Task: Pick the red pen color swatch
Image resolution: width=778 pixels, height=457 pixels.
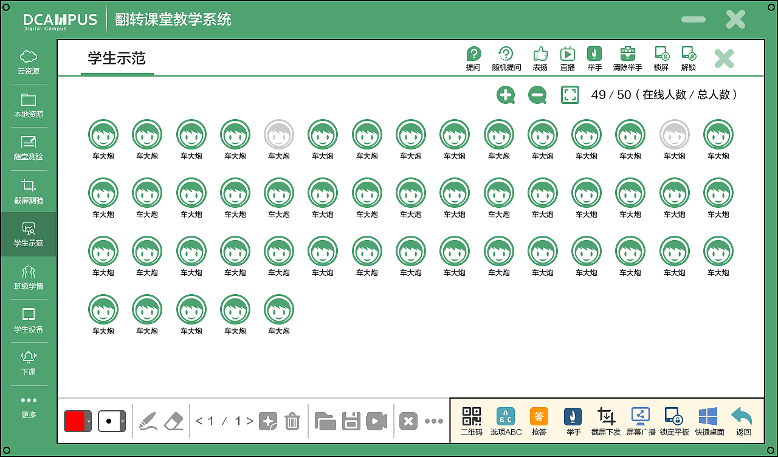Action: pyautogui.click(x=75, y=421)
